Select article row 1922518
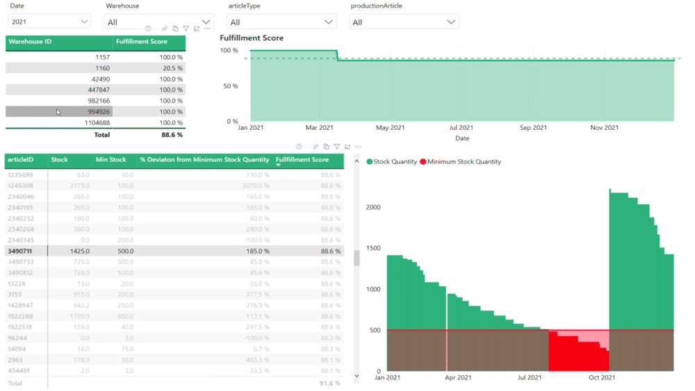 click(x=174, y=327)
